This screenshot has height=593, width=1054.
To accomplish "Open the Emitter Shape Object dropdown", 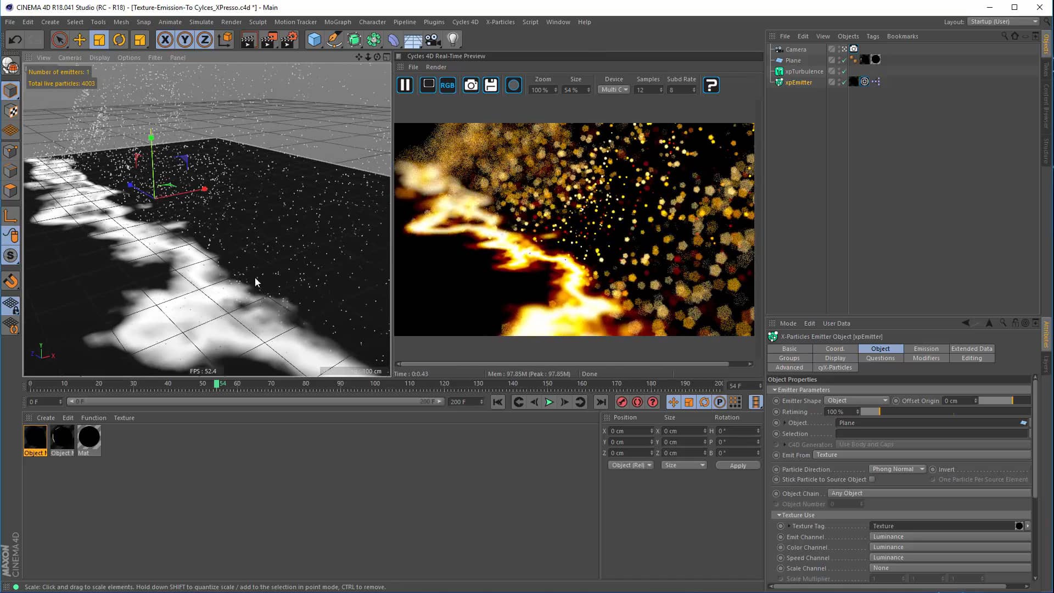I will 856,401.
